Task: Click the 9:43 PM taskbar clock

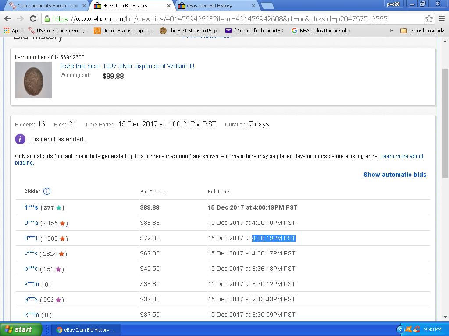Action: point(433,330)
